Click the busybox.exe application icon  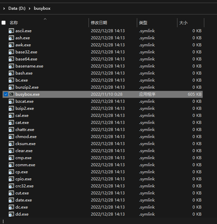click(11, 94)
